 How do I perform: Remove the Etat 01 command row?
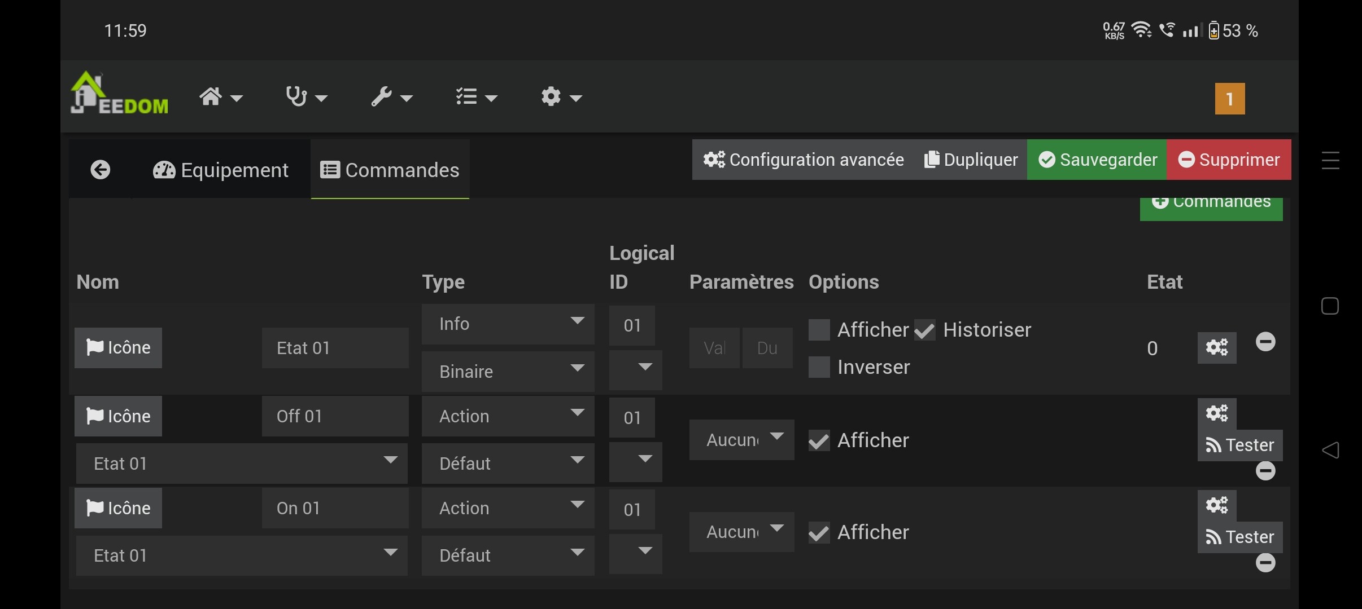(1265, 342)
